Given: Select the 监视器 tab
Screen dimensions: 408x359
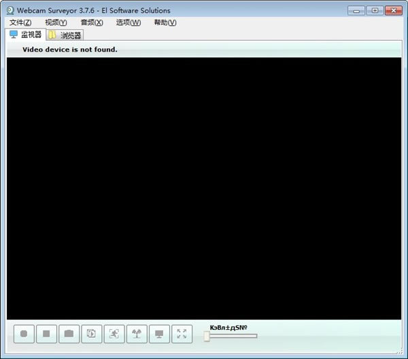Looking at the screenshot, I should [26, 35].
